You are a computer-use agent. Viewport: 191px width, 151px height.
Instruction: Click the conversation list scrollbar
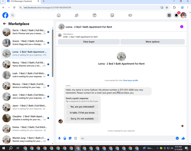pyautogui.click(x=53, y=53)
